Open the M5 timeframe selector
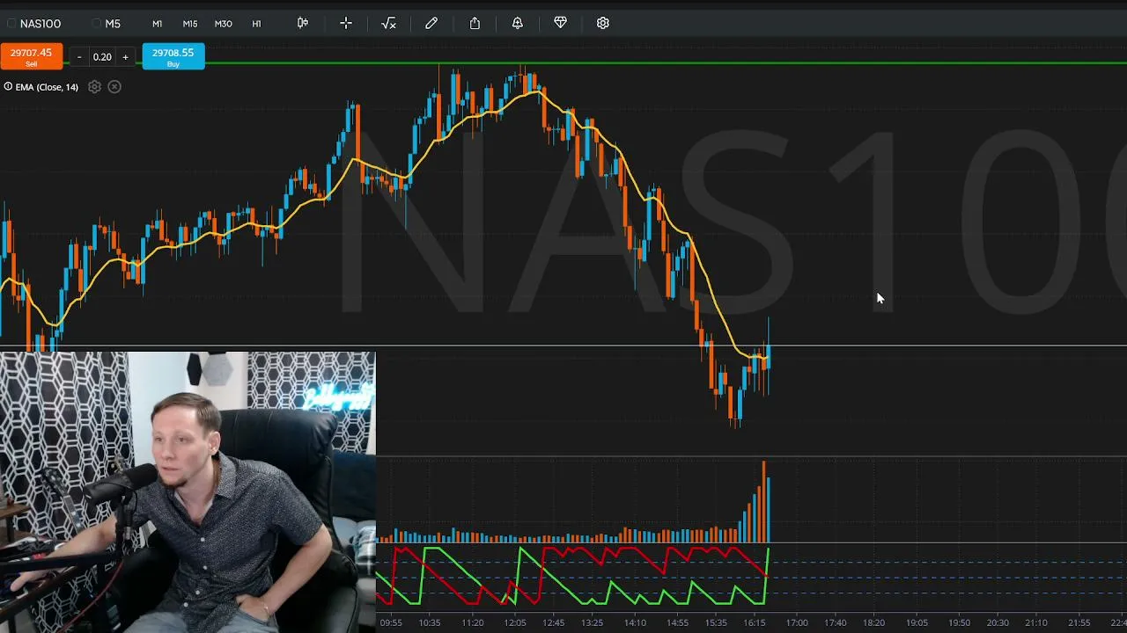This screenshot has width=1127, height=633. 113,24
